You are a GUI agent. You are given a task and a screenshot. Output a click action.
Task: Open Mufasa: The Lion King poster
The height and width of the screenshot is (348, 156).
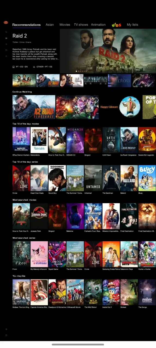click(x=21, y=292)
